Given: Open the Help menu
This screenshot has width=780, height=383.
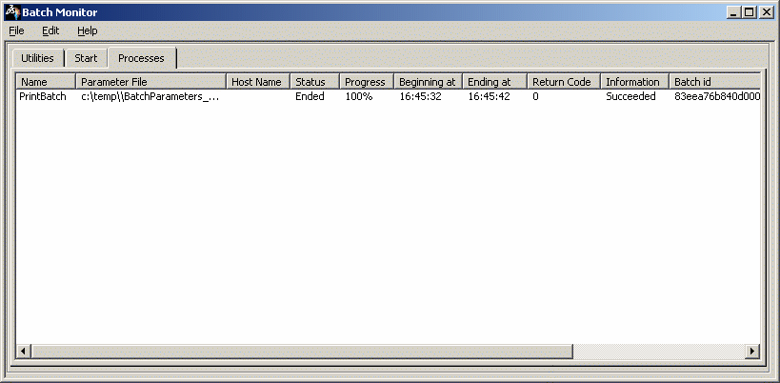Looking at the screenshot, I should [88, 30].
